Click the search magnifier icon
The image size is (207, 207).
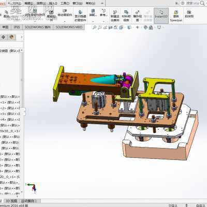(202, 3)
